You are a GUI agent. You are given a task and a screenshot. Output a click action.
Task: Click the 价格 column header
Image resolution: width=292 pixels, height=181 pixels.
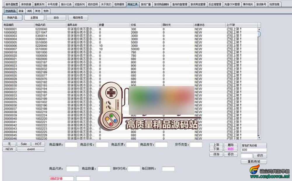[x=145, y=25]
